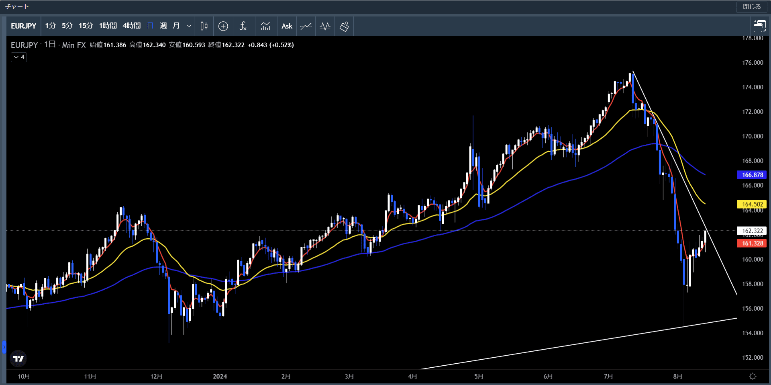Viewport: 771px width, 385px height.
Task: Click the current price 162.322 label
Action: coord(752,231)
